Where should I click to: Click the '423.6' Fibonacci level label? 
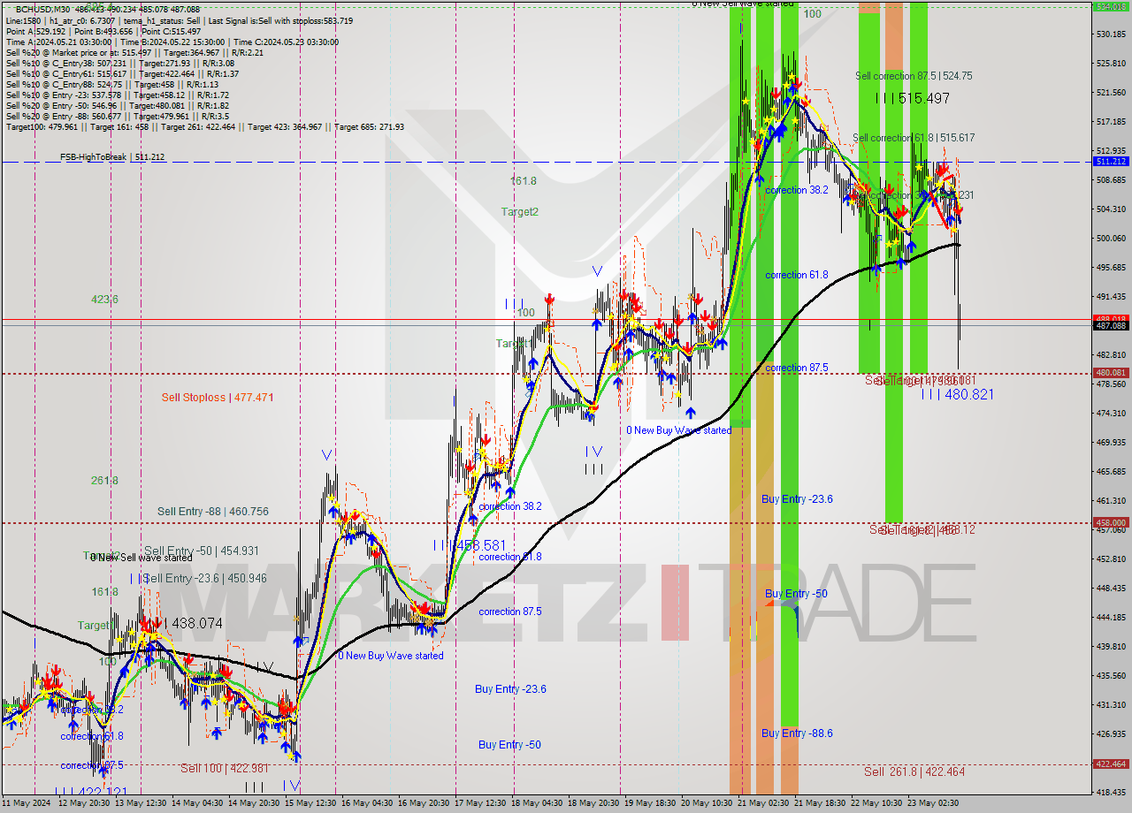[104, 300]
